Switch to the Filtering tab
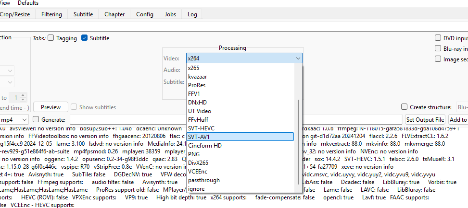 pos(51,14)
